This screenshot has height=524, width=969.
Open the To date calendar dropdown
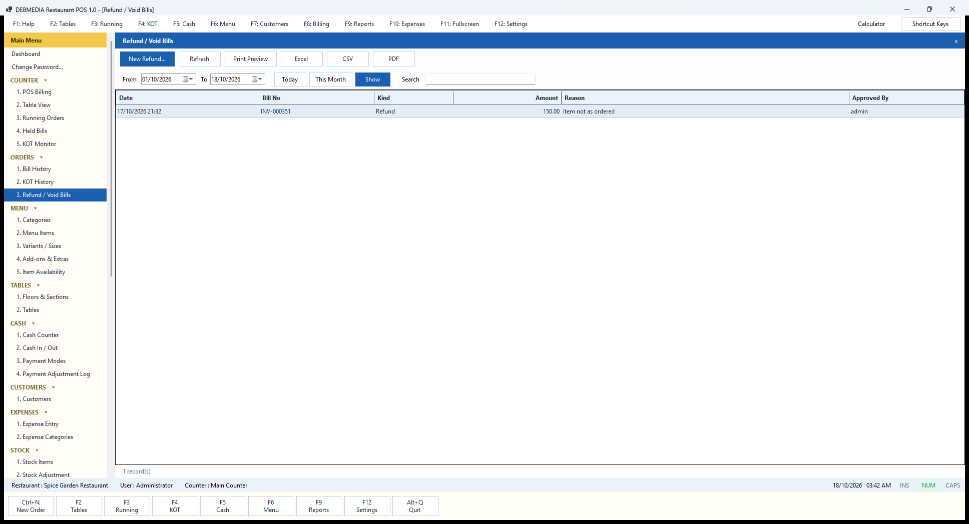click(x=257, y=79)
